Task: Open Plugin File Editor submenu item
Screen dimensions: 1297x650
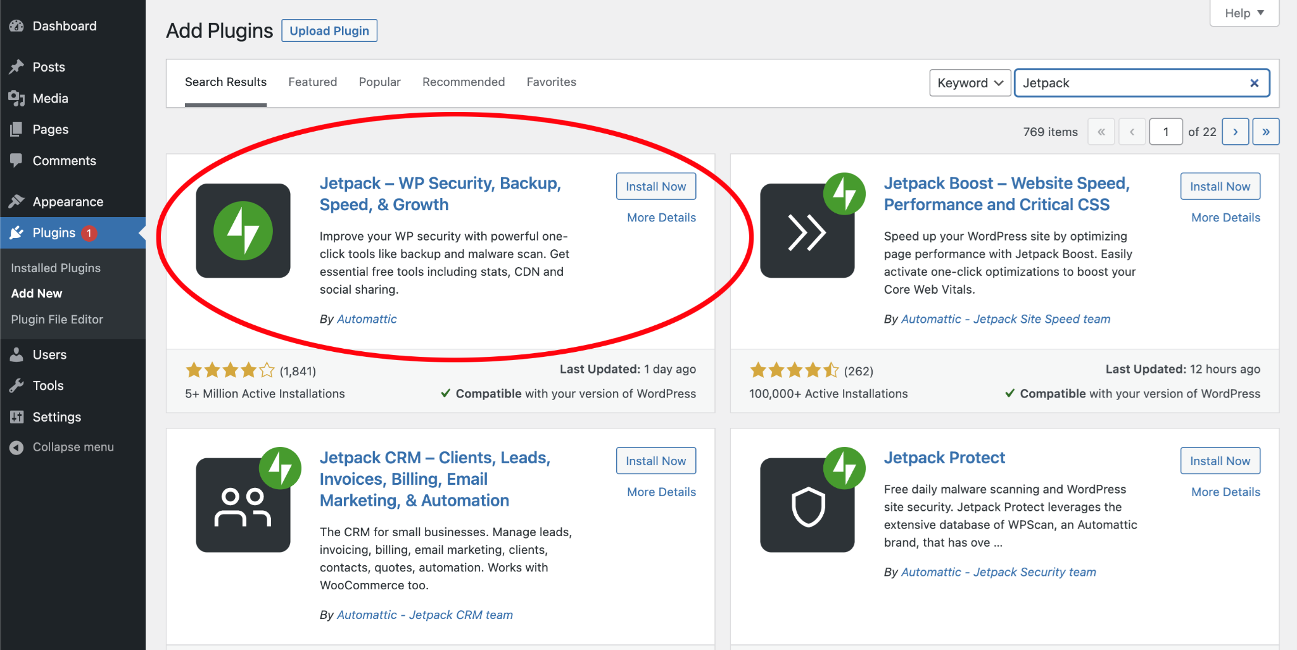Action: click(57, 320)
